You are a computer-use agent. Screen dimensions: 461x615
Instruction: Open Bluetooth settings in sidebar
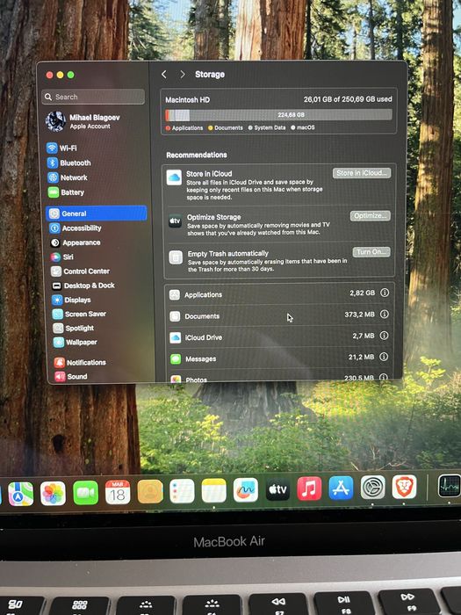pyautogui.click(x=69, y=163)
